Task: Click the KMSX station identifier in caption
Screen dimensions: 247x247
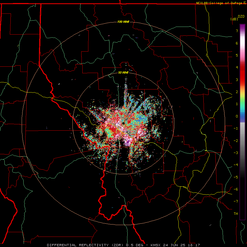Action: [156, 245]
